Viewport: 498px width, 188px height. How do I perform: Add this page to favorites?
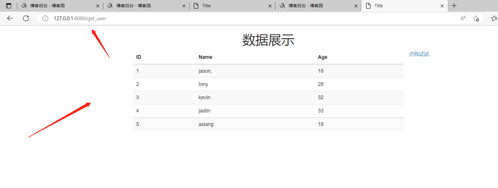476,18
